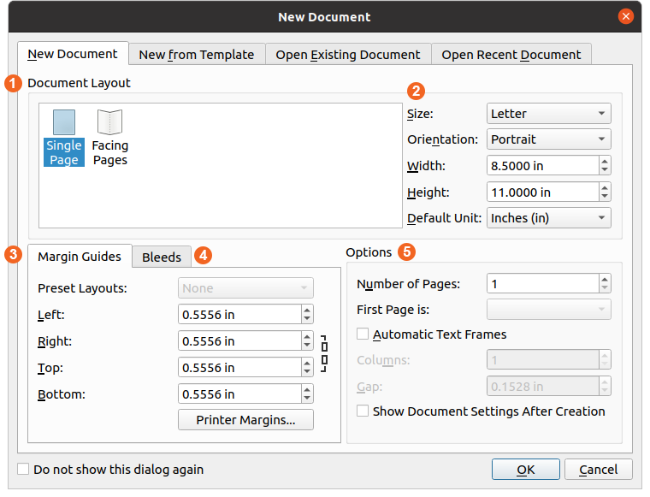Screen dimensions: 650x497
Task: Check Do not show this dialog again
Action: [x=23, y=470]
